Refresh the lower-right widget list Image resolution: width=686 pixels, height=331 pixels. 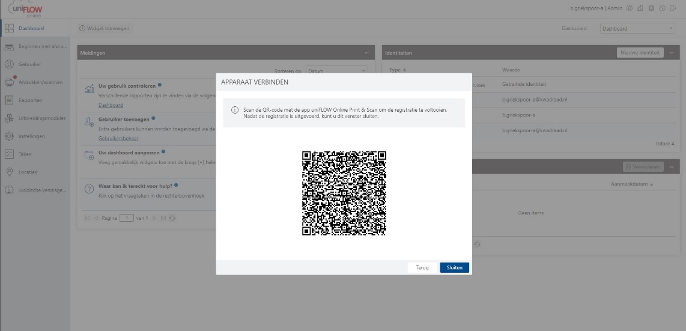pos(478,244)
